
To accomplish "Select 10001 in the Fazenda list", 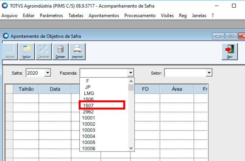I will click(104, 118).
